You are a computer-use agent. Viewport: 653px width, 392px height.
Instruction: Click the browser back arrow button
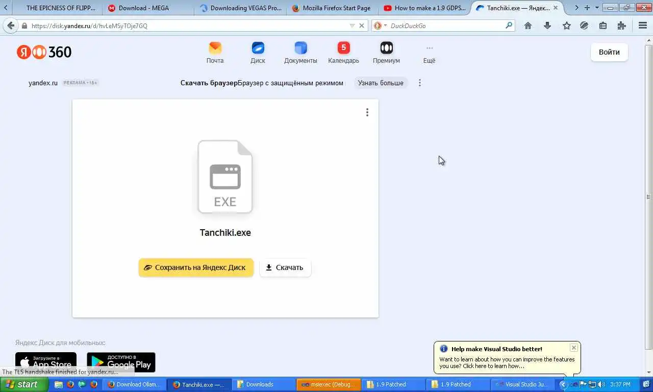click(x=11, y=26)
